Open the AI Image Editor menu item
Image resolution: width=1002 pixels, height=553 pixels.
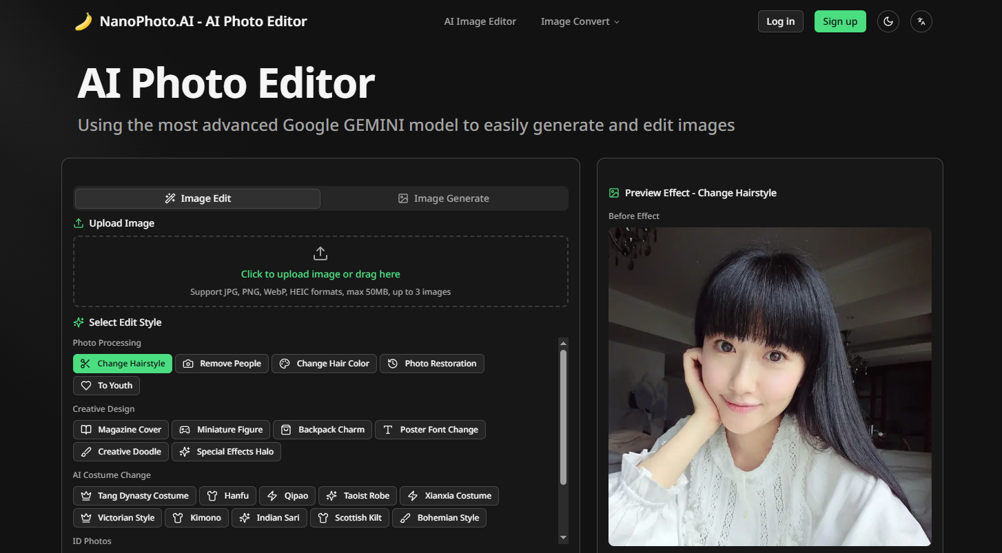click(x=480, y=21)
